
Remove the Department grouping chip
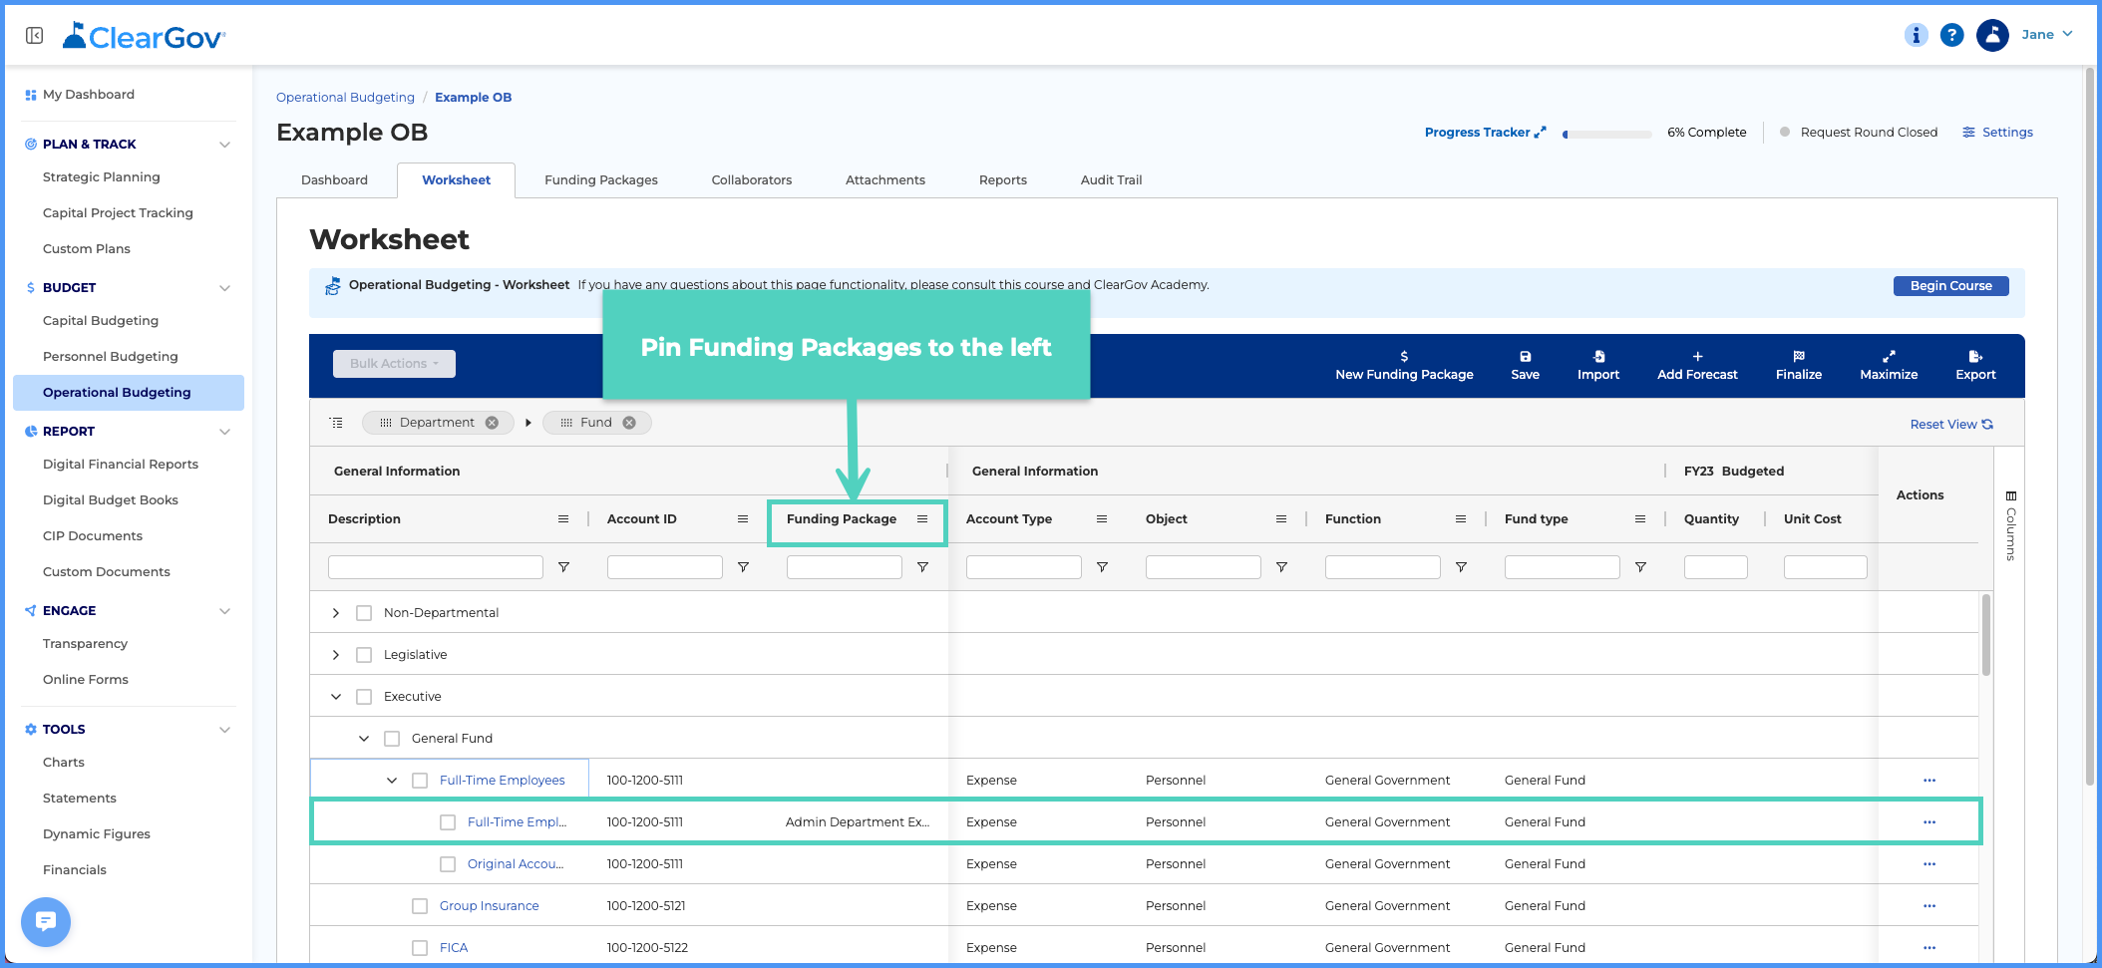[x=492, y=423]
